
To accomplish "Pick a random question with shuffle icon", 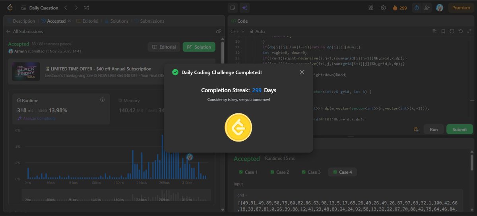I will pyautogui.click(x=87, y=8).
